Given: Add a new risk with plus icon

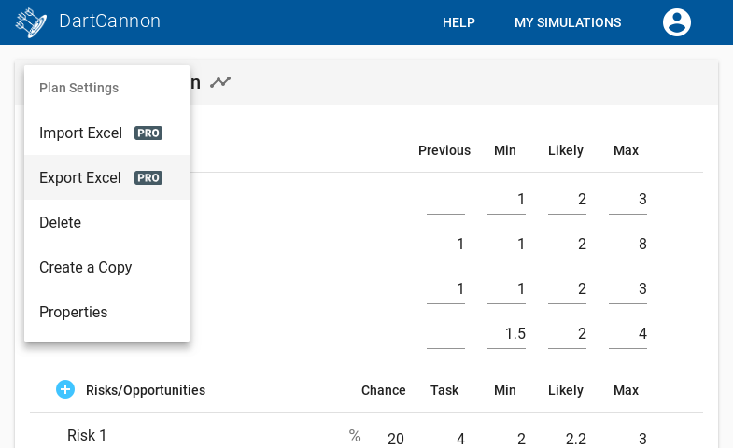Looking at the screenshot, I should [x=65, y=389].
